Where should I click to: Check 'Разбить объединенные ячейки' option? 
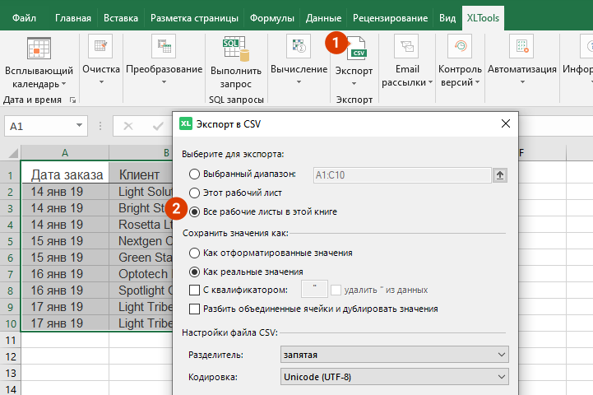[194, 309]
